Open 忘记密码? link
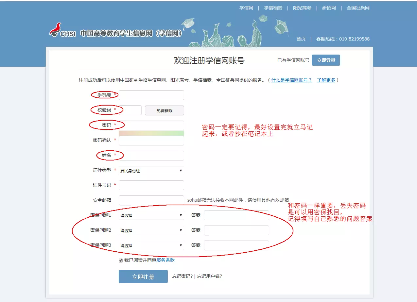The image size is (417, 302). pyautogui.click(x=182, y=276)
